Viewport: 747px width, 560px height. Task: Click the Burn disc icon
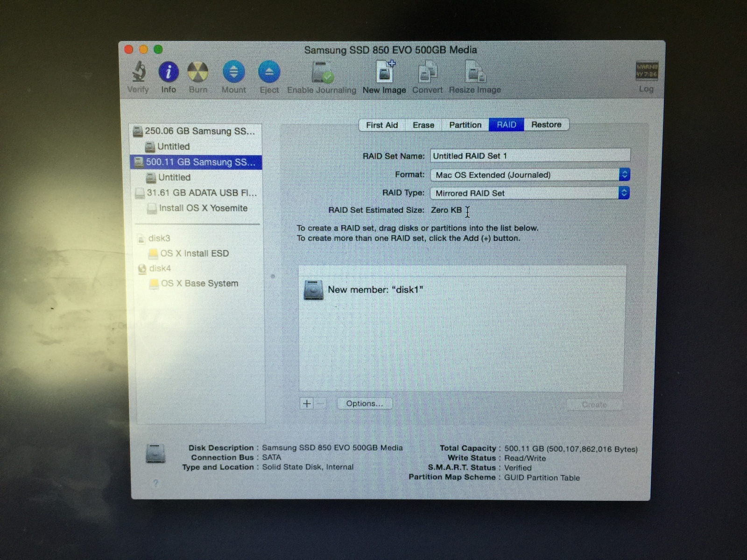click(198, 72)
